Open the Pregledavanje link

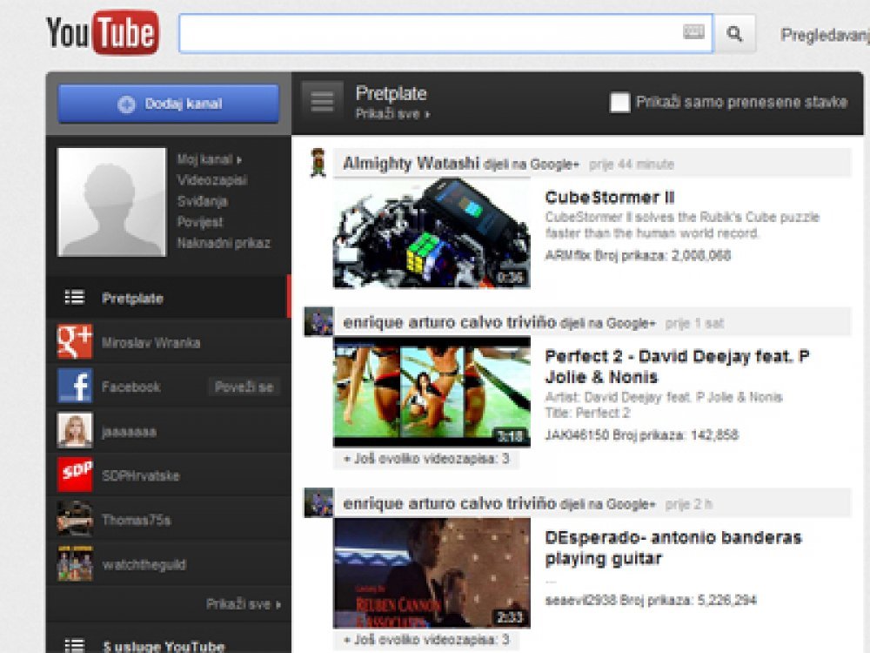[825, 35]
